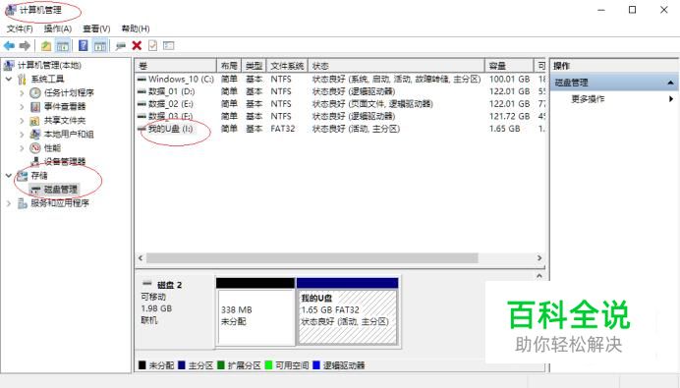Click the Up One Level folder icon
This screenshot has height=388, width=680.
coord(46,45)
